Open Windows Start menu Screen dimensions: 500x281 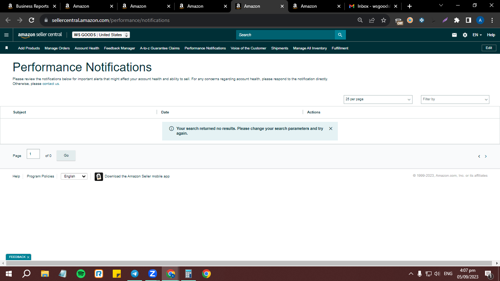9,274
